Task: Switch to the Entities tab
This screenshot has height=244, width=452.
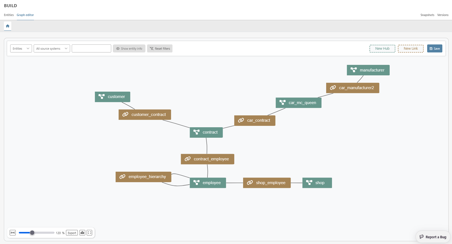Action: pyautogui.click(x=9, y=15)
